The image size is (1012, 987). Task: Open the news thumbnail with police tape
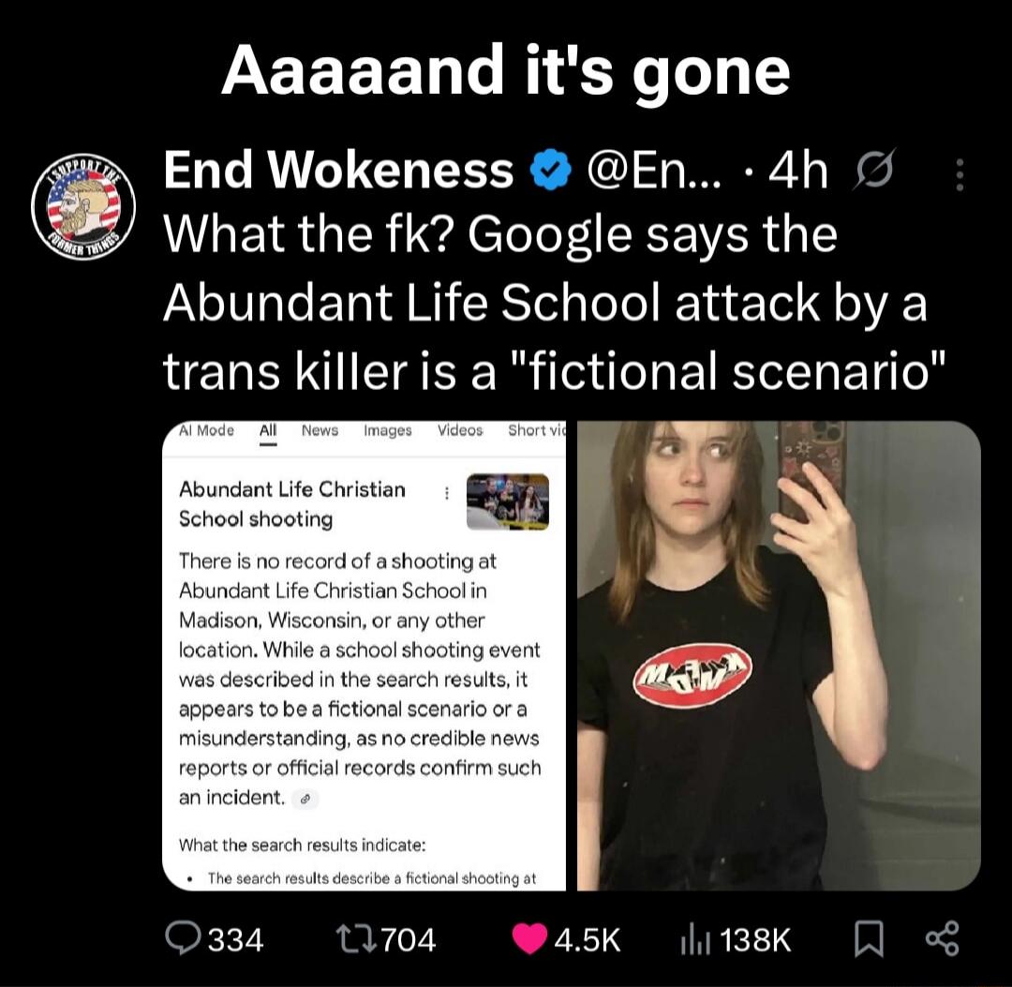507,501
